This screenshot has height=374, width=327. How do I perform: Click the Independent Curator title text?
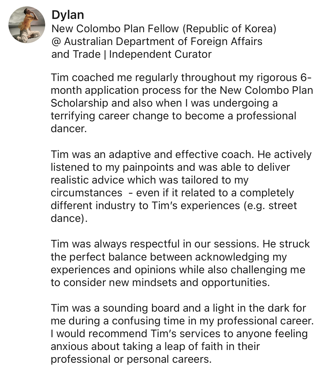coord(160,54)
